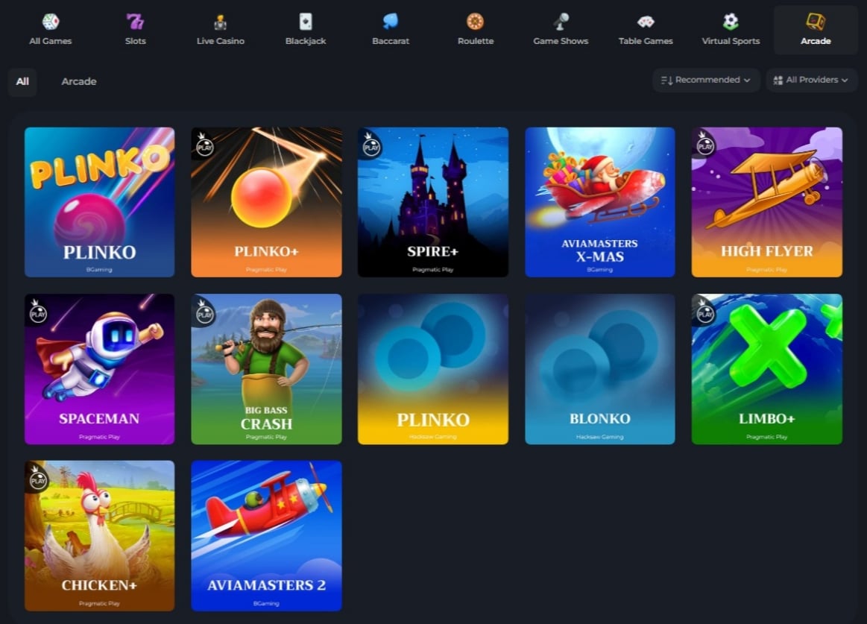Open the Baccarat category icon

[391, 22]
